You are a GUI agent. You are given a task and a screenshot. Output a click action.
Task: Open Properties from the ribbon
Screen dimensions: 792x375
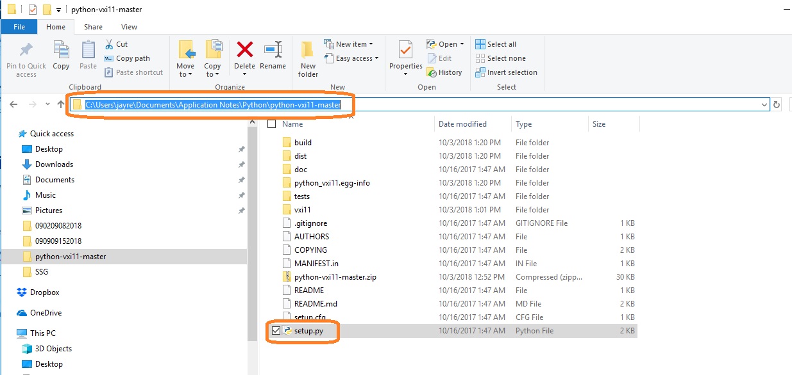(x=405, y=50)
